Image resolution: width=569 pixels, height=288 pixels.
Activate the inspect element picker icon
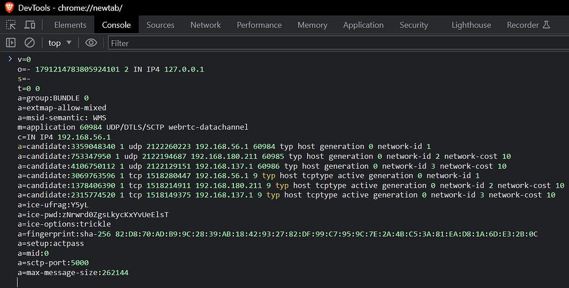tap(11, 25)
